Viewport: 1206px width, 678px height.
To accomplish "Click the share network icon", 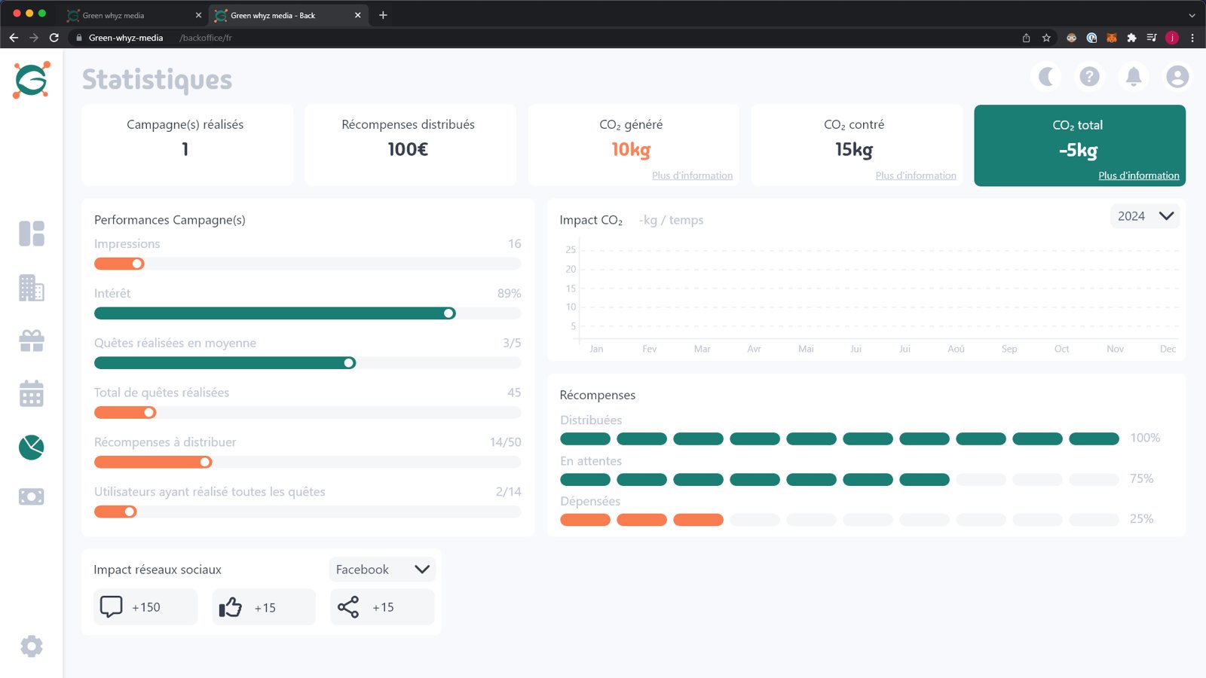I will tap(348, 607).
